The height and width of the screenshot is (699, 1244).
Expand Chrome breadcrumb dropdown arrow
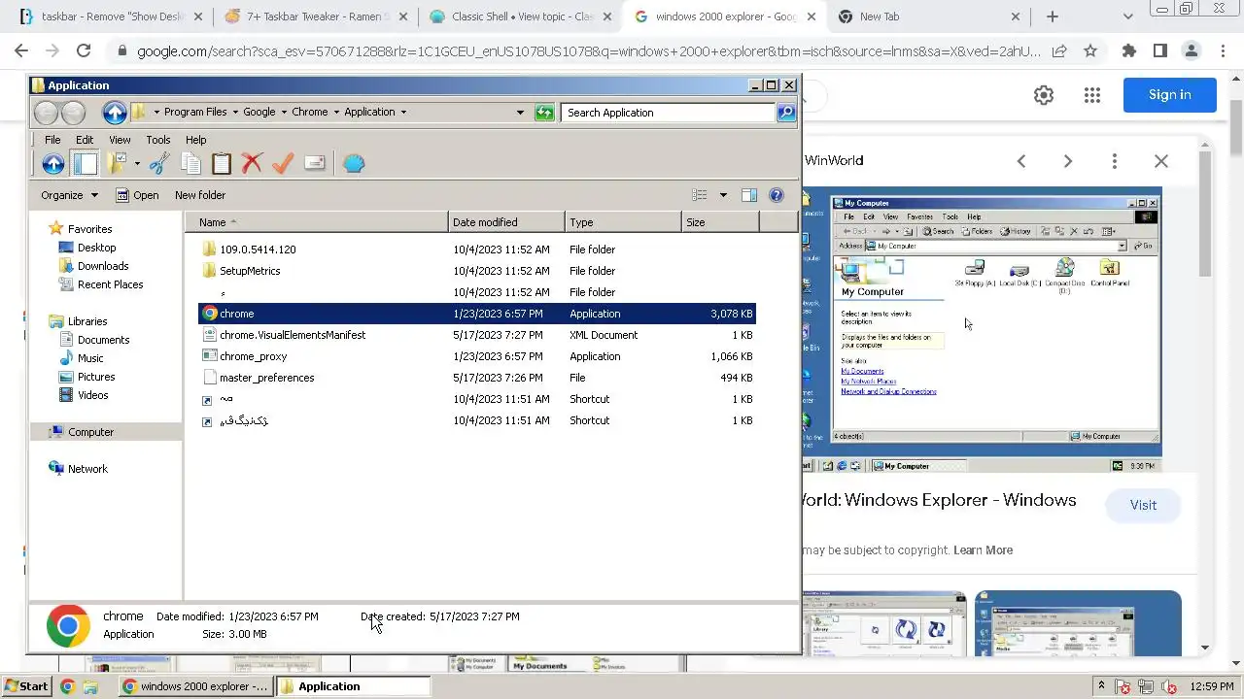click(x=335, y=113)
